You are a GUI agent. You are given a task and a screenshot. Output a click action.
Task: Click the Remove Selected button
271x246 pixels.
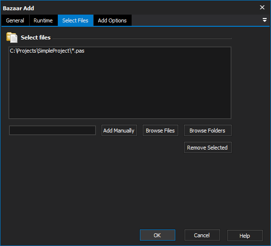(x=207, y=148)
